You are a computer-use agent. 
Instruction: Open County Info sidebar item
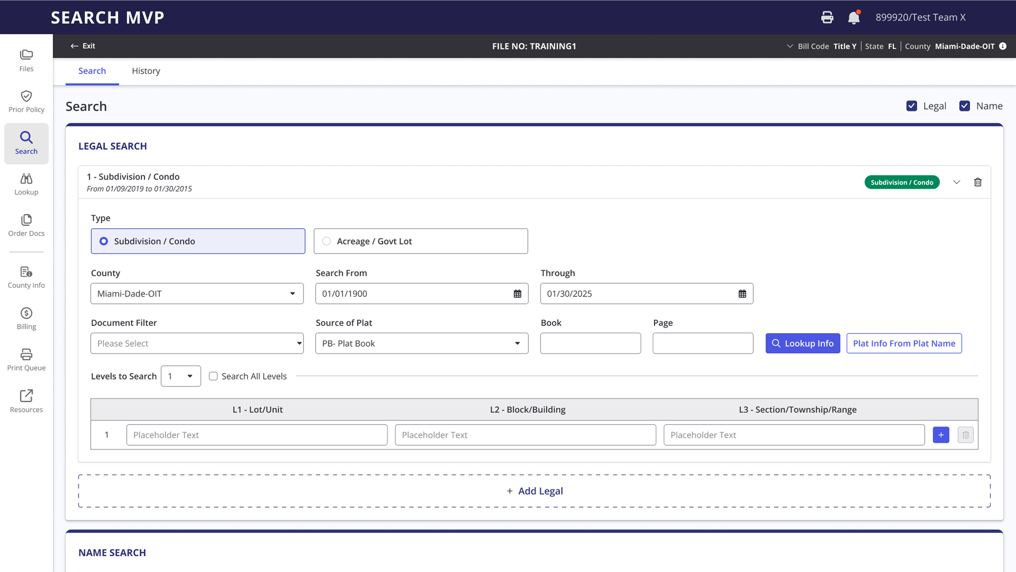(x=26, y=272)
